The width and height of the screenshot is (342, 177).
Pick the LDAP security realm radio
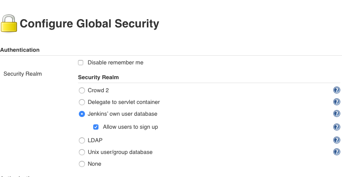[x=81, y=140]
